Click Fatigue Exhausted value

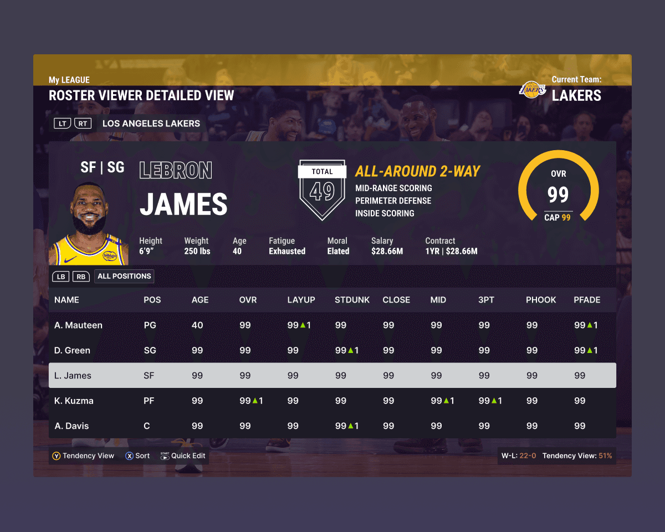(287, 251)
